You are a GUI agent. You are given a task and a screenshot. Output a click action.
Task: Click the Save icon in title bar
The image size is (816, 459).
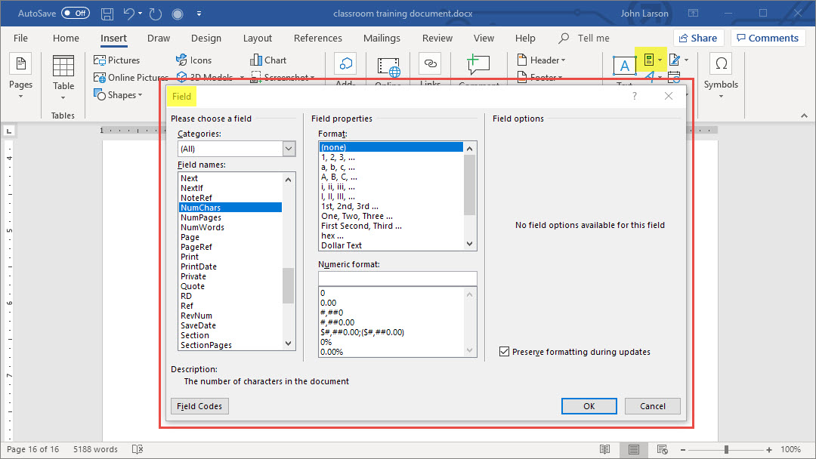point(107,14)
